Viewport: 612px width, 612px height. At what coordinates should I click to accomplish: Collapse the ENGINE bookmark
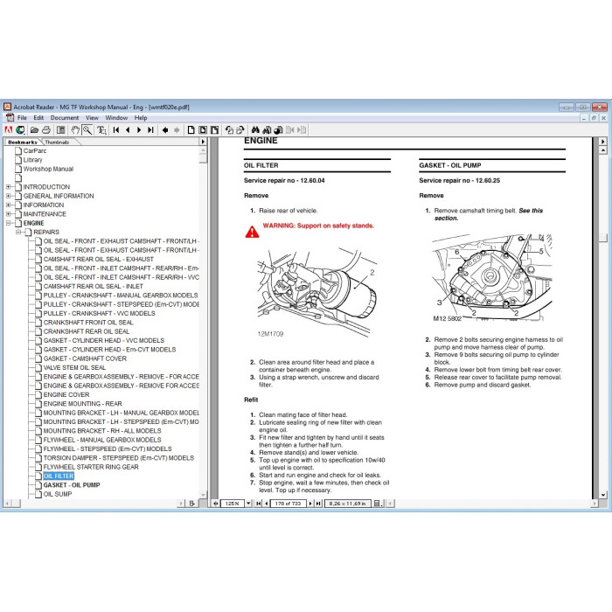point(9,223)
